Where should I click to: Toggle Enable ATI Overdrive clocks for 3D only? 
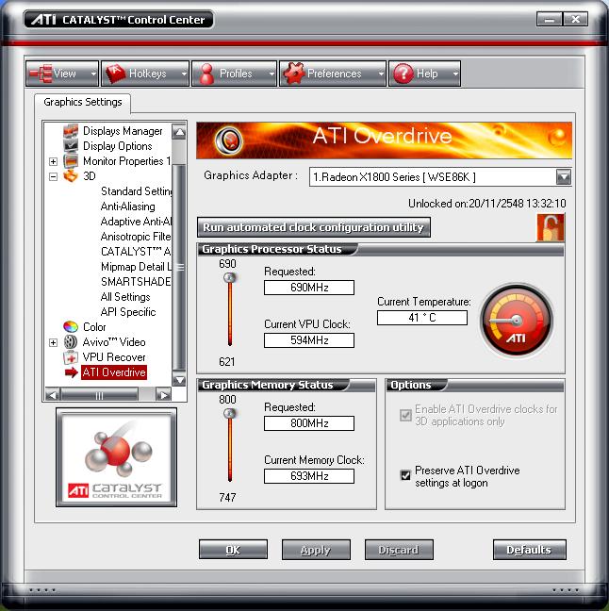[x=405, y=415]
